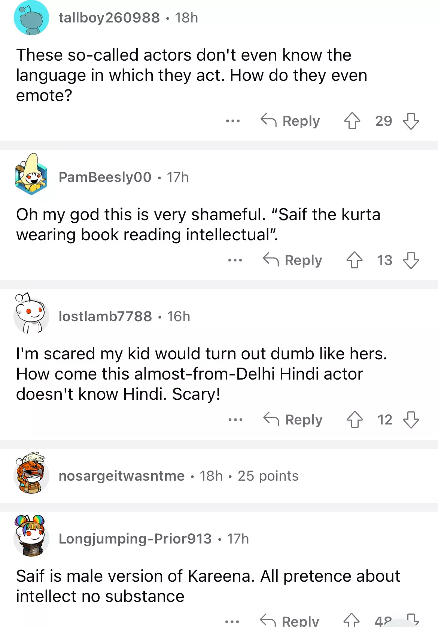
Task: Reply to tallboy260988's comment
Action: click(x=291, y=121)
